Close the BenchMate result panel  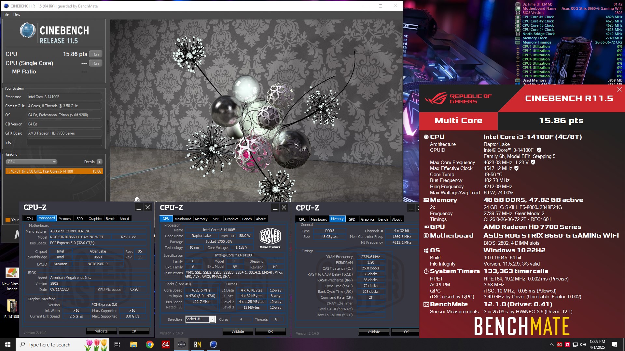(619, 90)
